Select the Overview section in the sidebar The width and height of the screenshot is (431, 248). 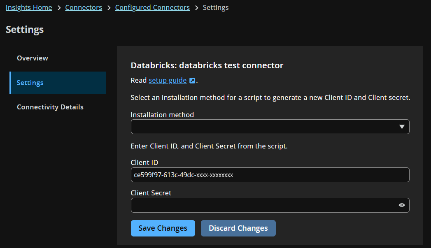[x=33, y=58]
